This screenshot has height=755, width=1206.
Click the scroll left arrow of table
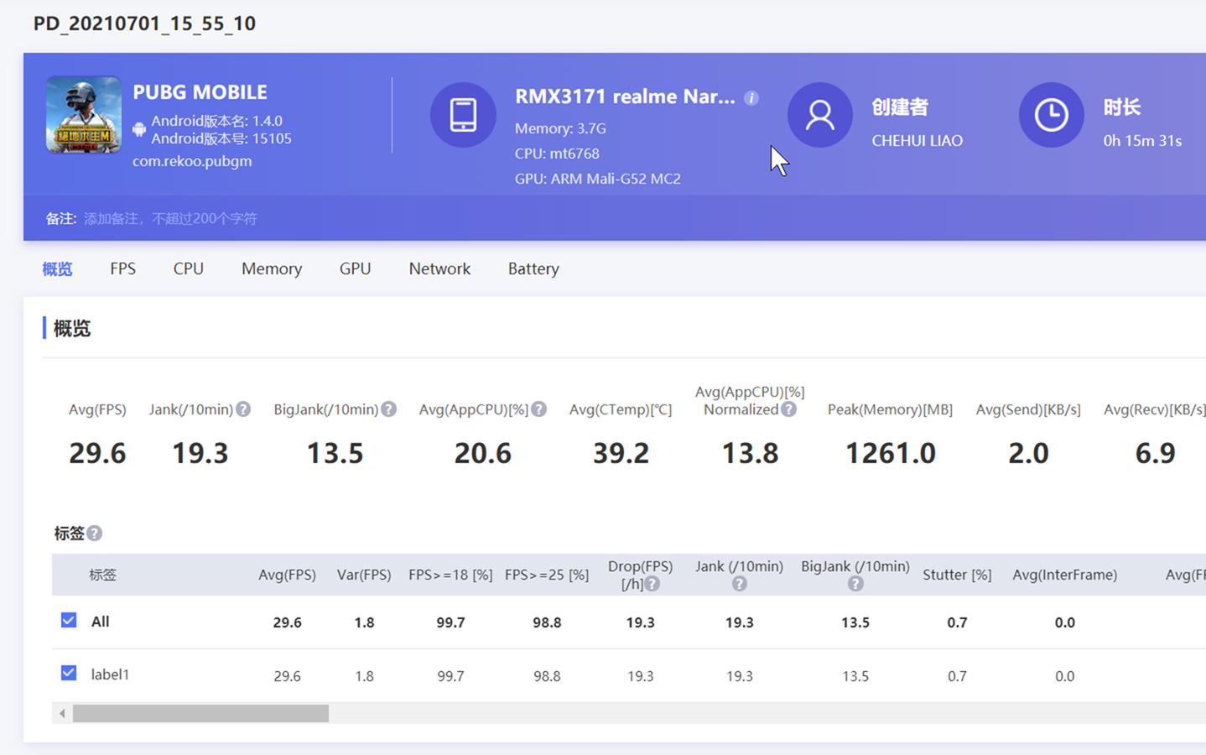(x=62, y=714)
